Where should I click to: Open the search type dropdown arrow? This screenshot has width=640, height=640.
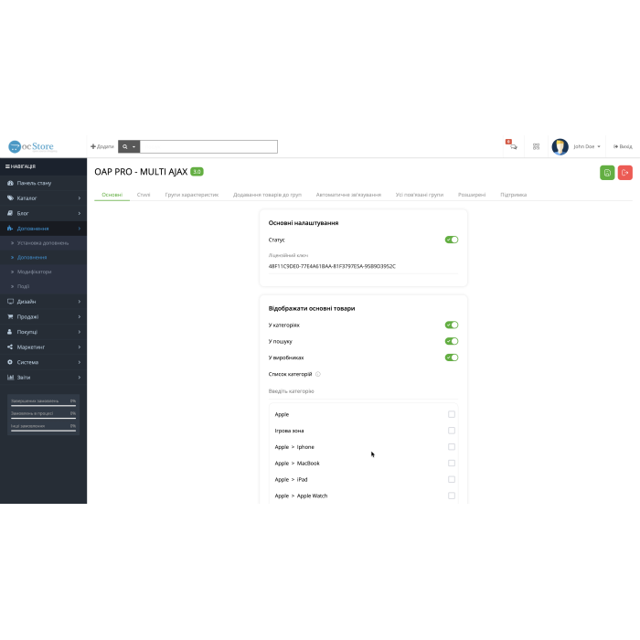tap(133, 147)
